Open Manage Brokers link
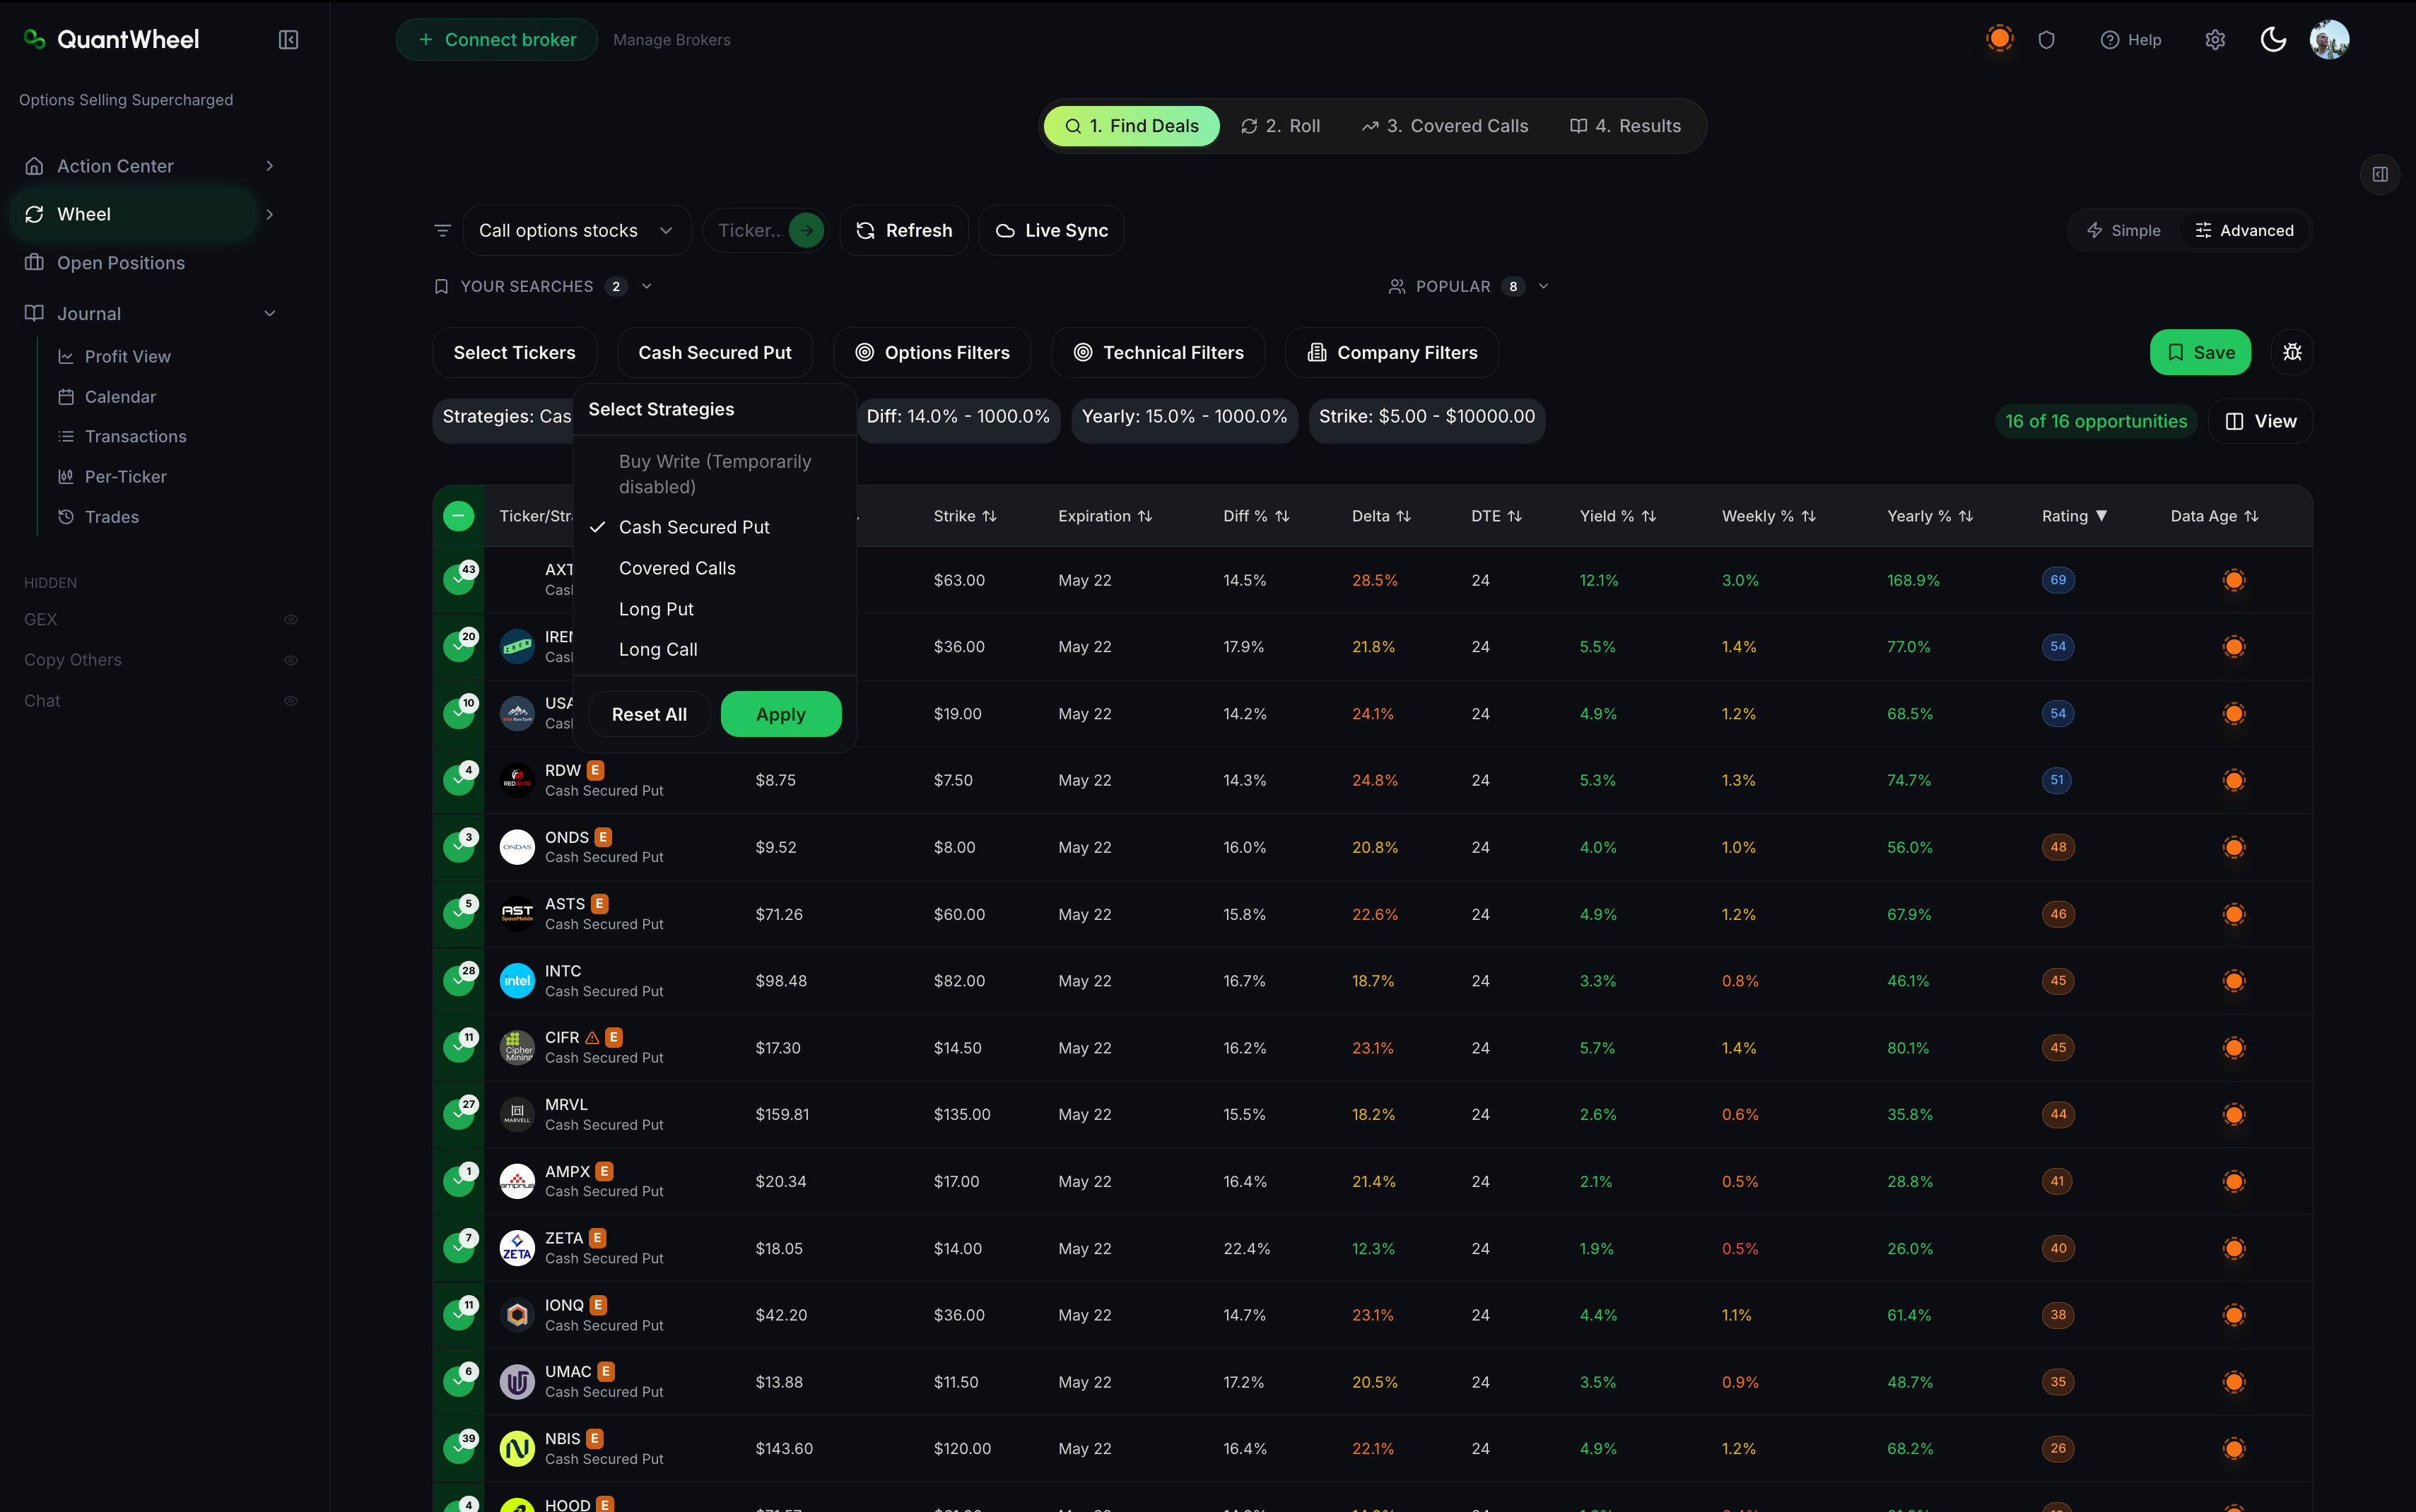 672,40
